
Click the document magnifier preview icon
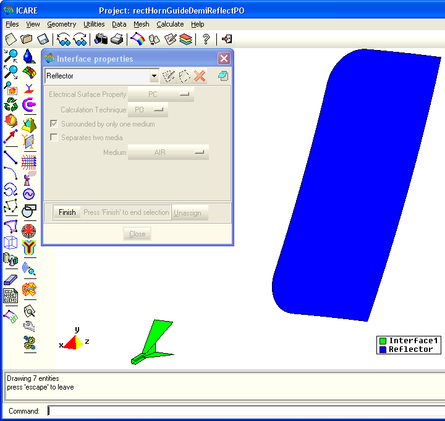pyautogui.click(x=29, y=311)
